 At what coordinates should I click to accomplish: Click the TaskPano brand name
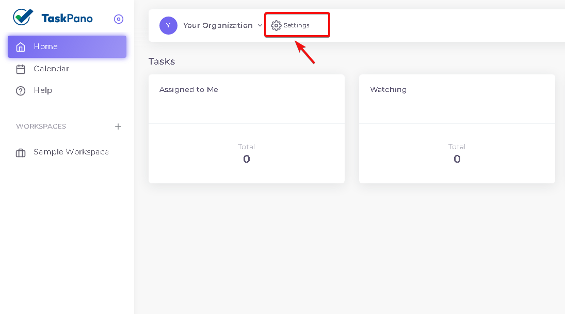pyautogui.click(x=67, y=19)
